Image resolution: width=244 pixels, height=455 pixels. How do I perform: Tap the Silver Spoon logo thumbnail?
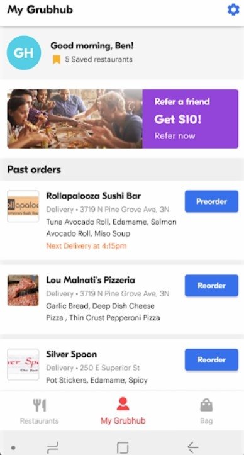coord(23,364)
